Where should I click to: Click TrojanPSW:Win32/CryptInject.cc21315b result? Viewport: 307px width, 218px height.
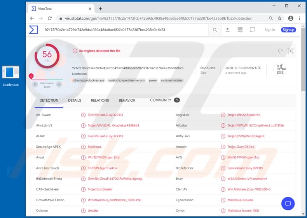pyautogui.click(x=255, y=126)
